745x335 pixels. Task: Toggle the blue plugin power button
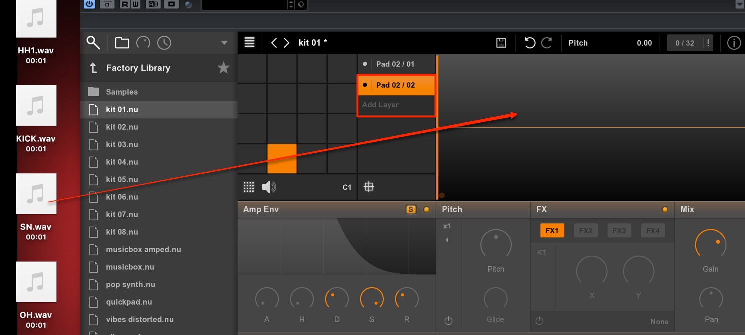[x=89, y=4]
